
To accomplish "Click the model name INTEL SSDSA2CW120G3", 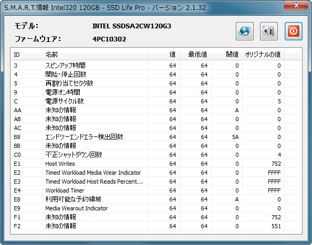I will tap(131, 26).
